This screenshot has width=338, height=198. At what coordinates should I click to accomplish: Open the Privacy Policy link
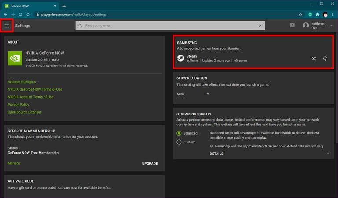(x=18, y=104)
